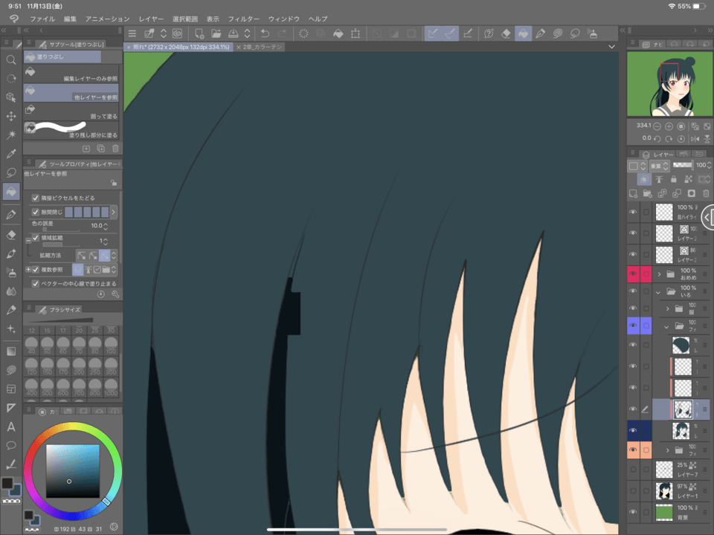Click the Open file folder icon

216,33
